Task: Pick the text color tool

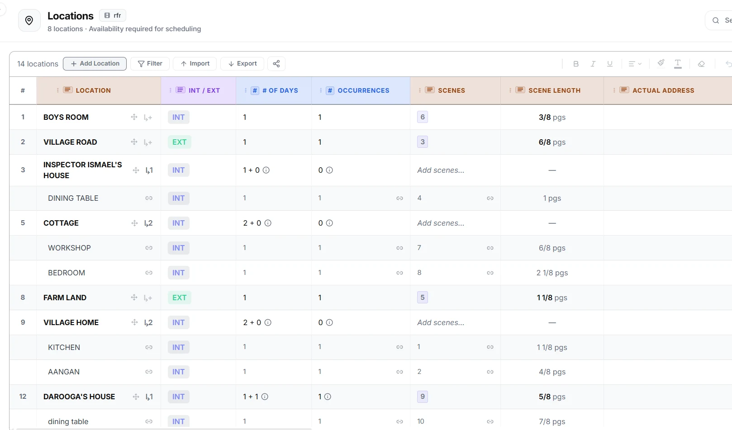Action: (x=678, y=64)
